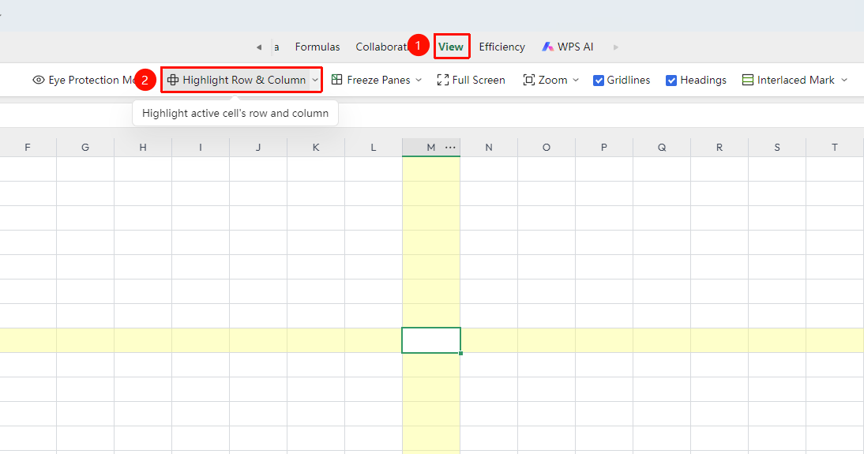Image resolution: width=864 pixels, height=454 pixels.
Task: Click the Zoom icon
Action: pos(529,80)
